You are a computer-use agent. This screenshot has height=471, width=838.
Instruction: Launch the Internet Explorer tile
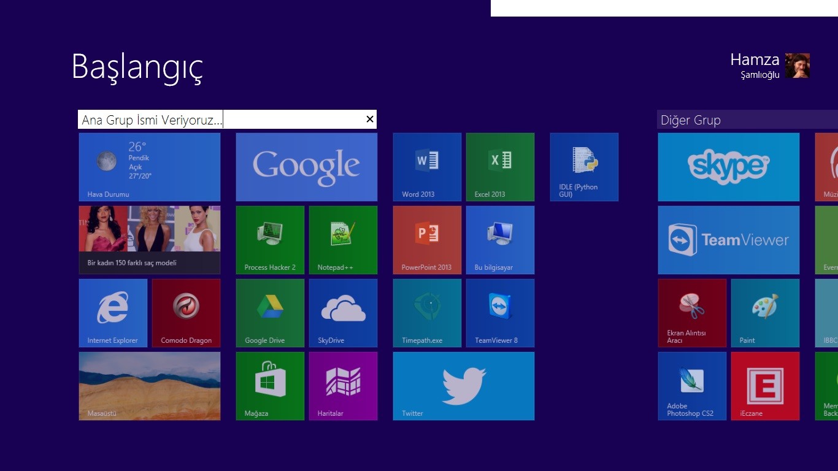point(113,313)
